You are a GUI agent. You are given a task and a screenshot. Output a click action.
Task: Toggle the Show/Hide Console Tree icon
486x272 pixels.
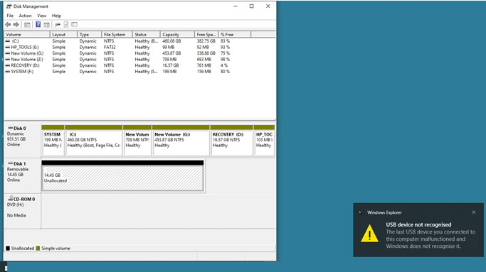[x=27, y=24]
